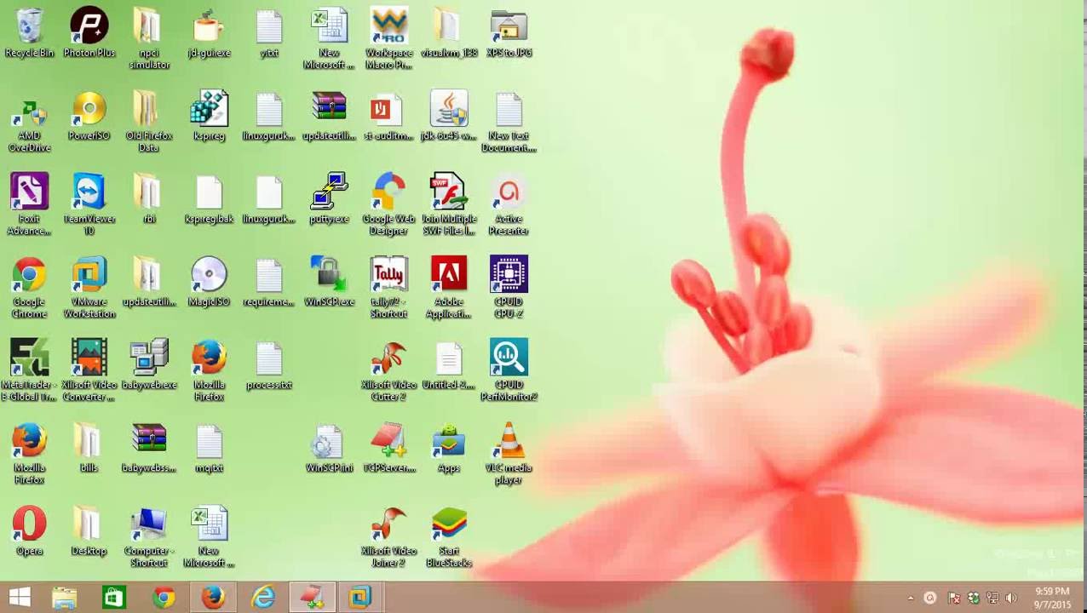Select the Start BlueStacks shortcut
Viewport: 1087px width, 613px height.
click(x=448, y=524)
